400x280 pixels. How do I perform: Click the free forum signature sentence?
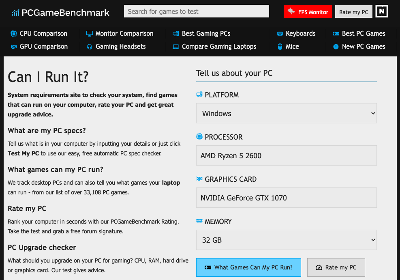pyautogui.click(x=66, y=231)
